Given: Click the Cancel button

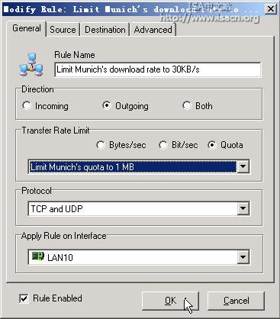Looking at the screenshot, I should coord(236,301).
